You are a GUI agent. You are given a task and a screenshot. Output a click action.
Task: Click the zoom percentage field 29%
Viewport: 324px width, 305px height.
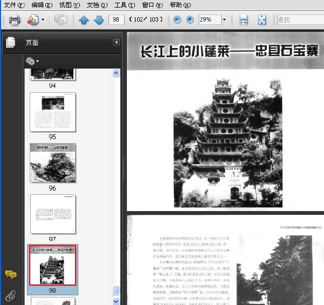coord(210,19)
